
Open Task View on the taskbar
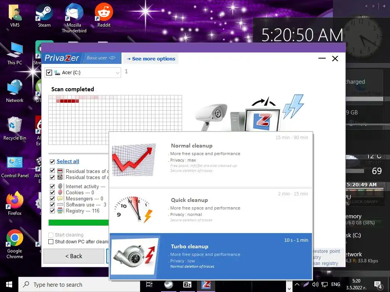tap(149, 284)
